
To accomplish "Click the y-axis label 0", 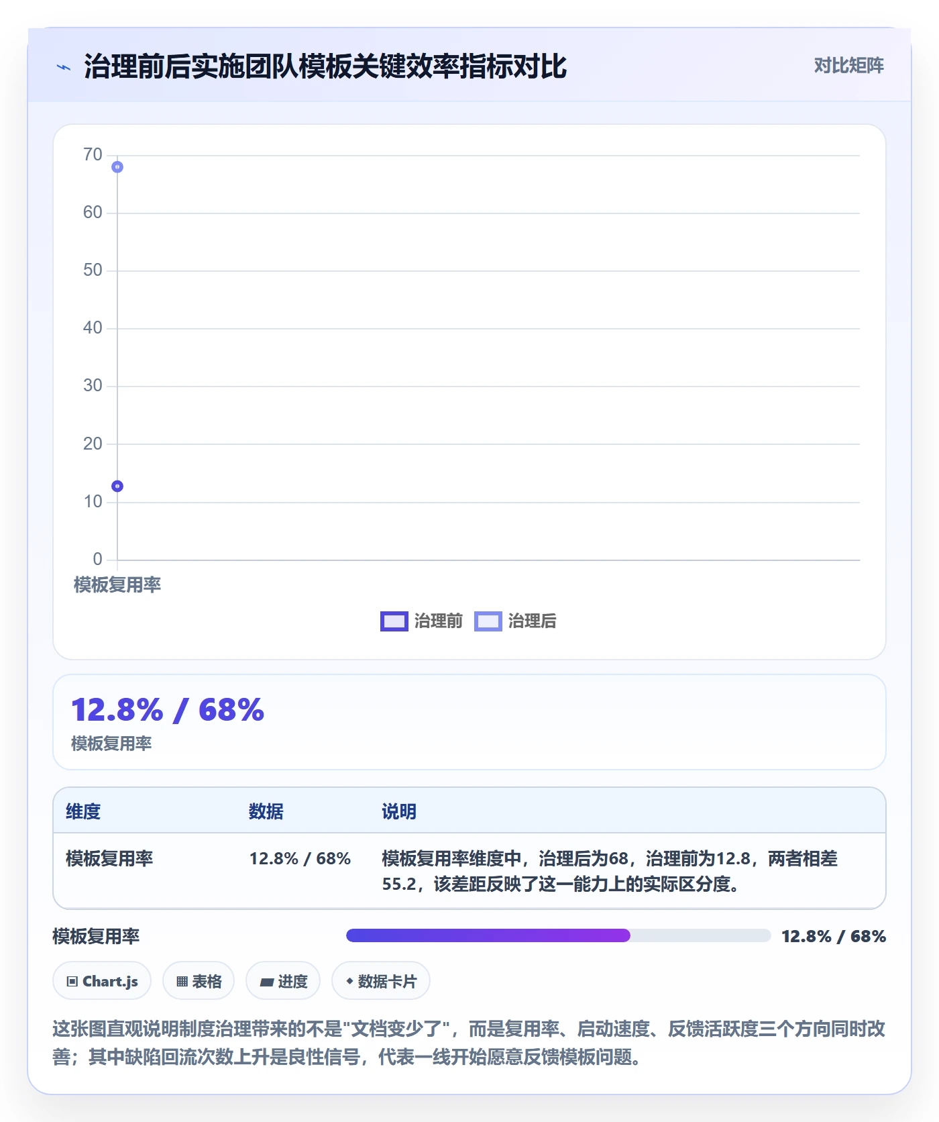I will point(98,560).
